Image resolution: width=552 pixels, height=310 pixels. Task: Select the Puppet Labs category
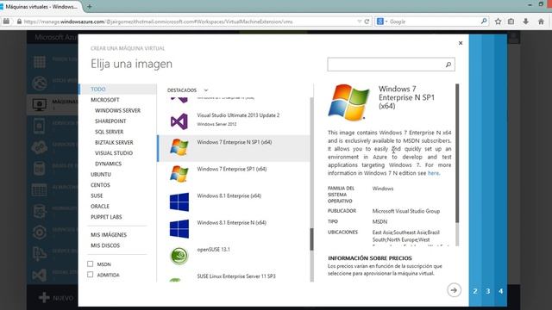(x=106, y=217)
